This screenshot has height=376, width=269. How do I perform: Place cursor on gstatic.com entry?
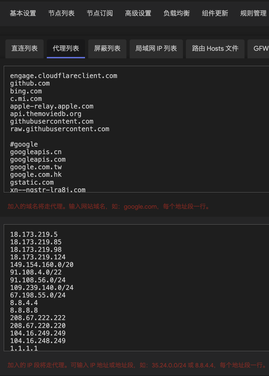click(32, 182)
